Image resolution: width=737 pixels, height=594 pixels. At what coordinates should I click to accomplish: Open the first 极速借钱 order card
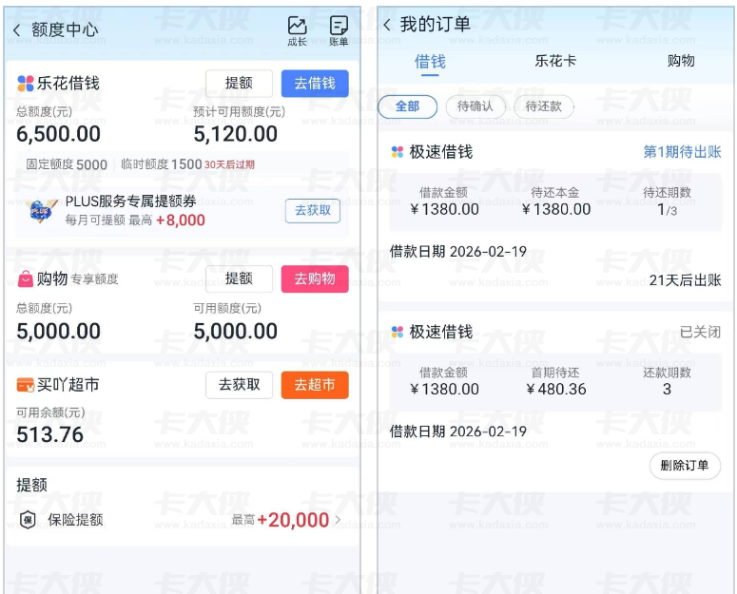click(555, 218)
